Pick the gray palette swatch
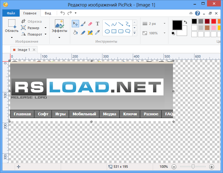 [x=201, y=21]
